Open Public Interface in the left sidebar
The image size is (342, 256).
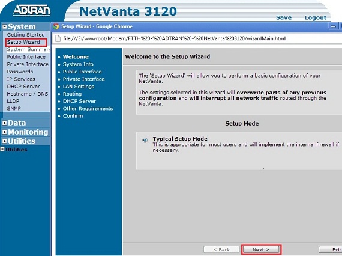[x=26, y=57]
